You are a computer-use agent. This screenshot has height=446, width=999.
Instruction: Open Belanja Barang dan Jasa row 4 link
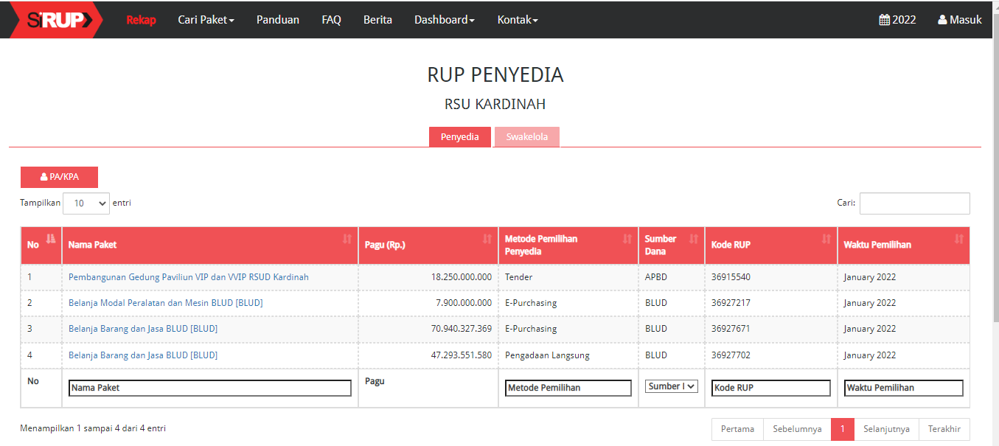pyautogui.click(x=143, y=355)
